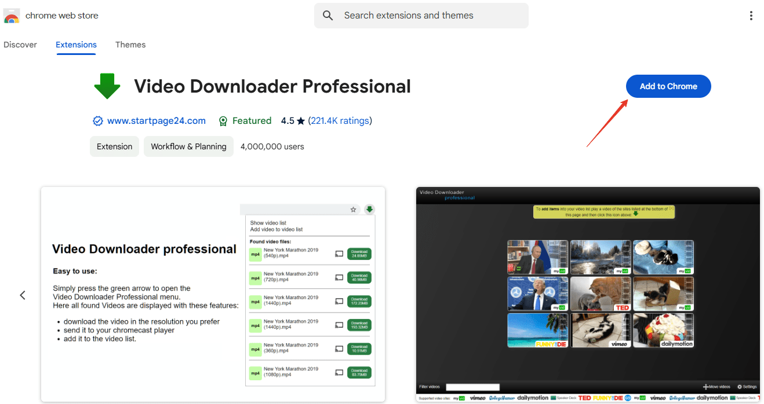The image size is (764, 404).
Task: Open the www.startpage24.com publisher link
Action: (x=157, y=121)
